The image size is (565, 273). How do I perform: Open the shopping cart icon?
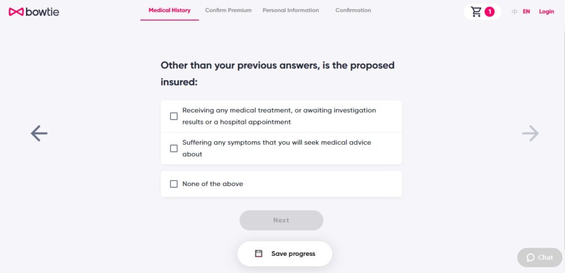(476, 12)
